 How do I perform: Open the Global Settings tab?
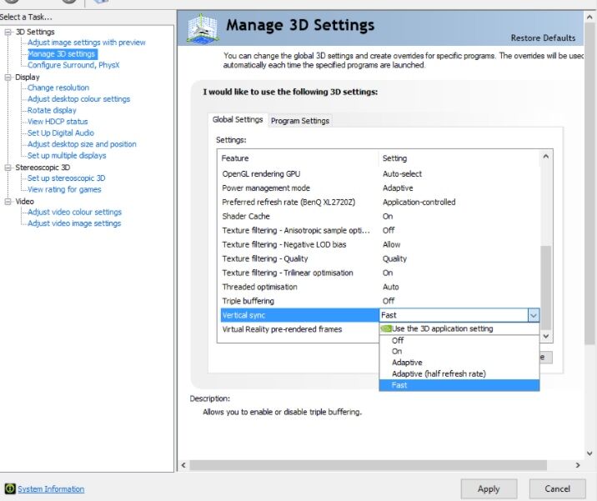238,120
